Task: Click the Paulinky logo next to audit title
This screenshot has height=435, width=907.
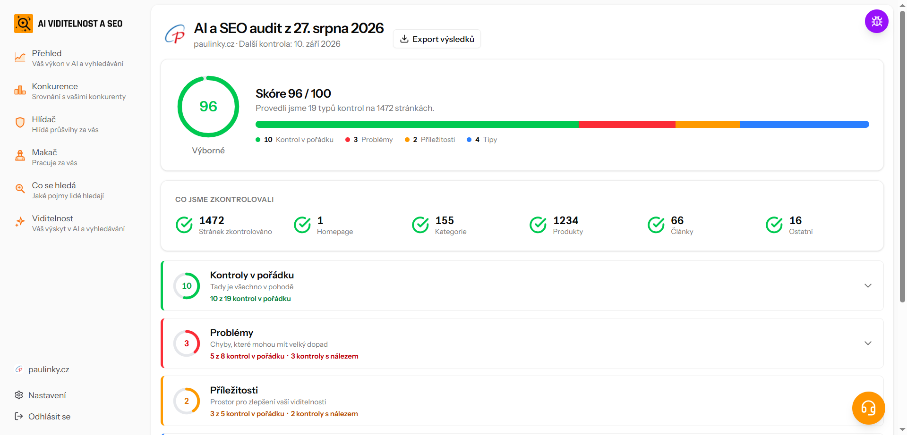Action: click(175, 34)
